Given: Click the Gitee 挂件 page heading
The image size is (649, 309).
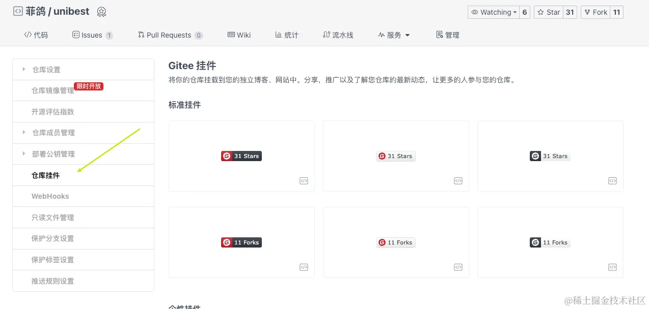Looking at the screenshot, I should 192,66.
